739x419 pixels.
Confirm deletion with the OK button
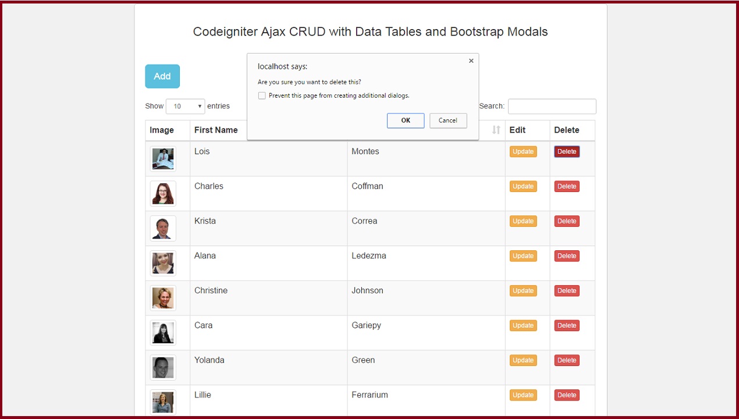point(406,120)
